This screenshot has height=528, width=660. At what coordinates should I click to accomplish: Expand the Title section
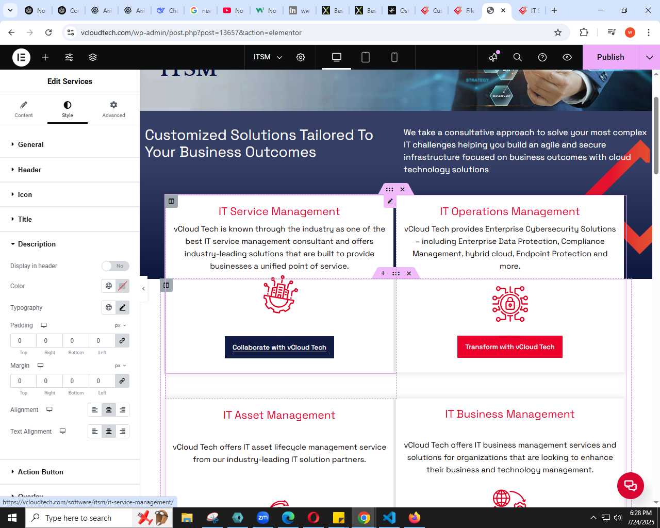[70, 219]
